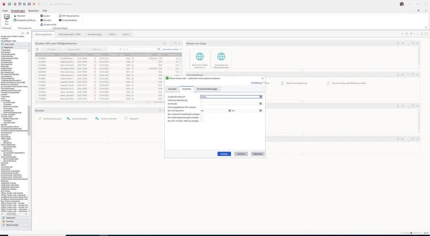
Task: Open PDF-Wasserzeichen settings
Action: 69,16
